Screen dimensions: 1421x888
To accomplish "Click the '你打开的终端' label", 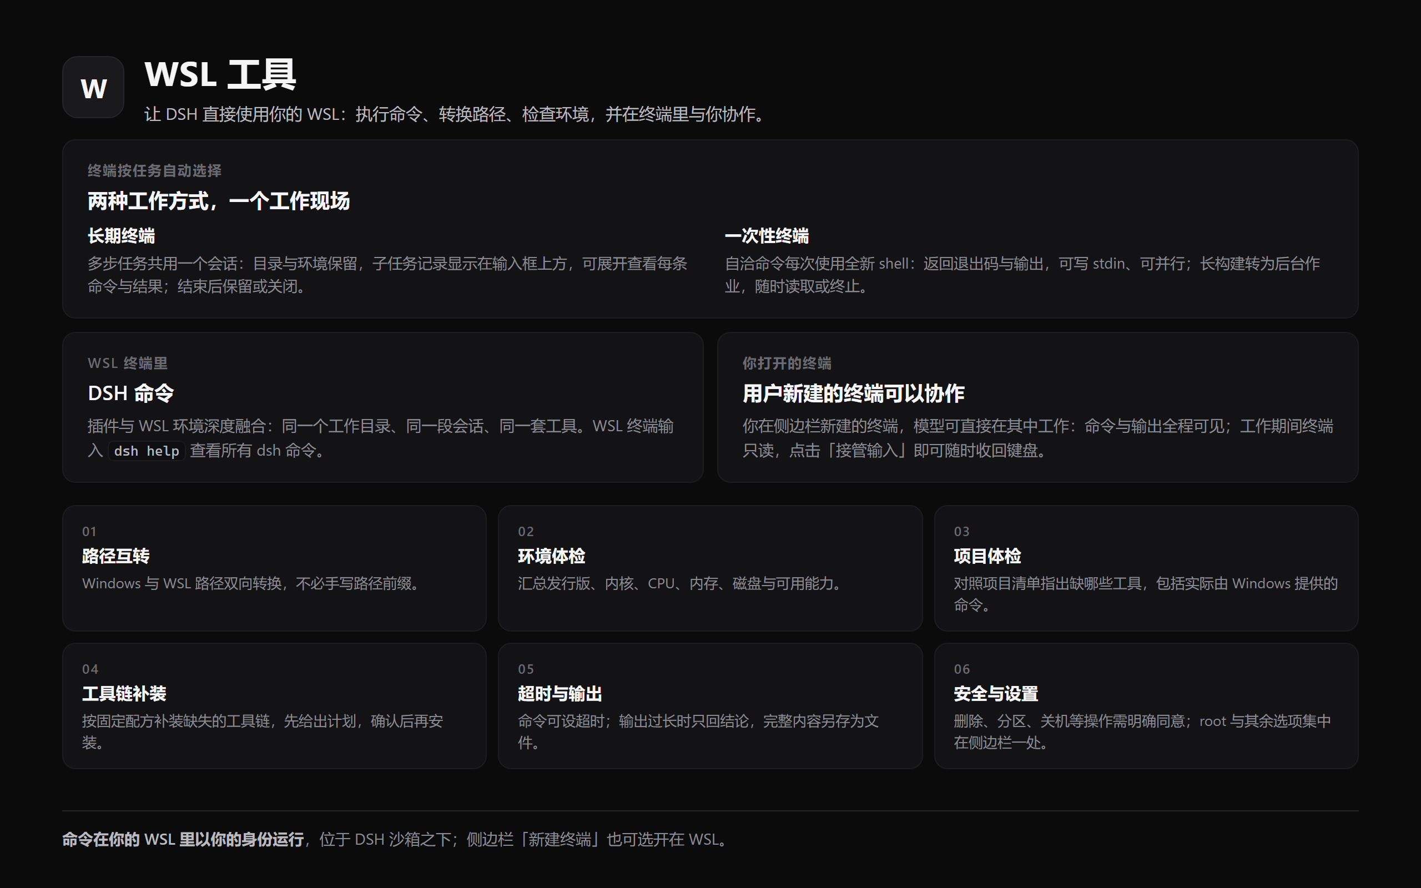I will [787, 364].
